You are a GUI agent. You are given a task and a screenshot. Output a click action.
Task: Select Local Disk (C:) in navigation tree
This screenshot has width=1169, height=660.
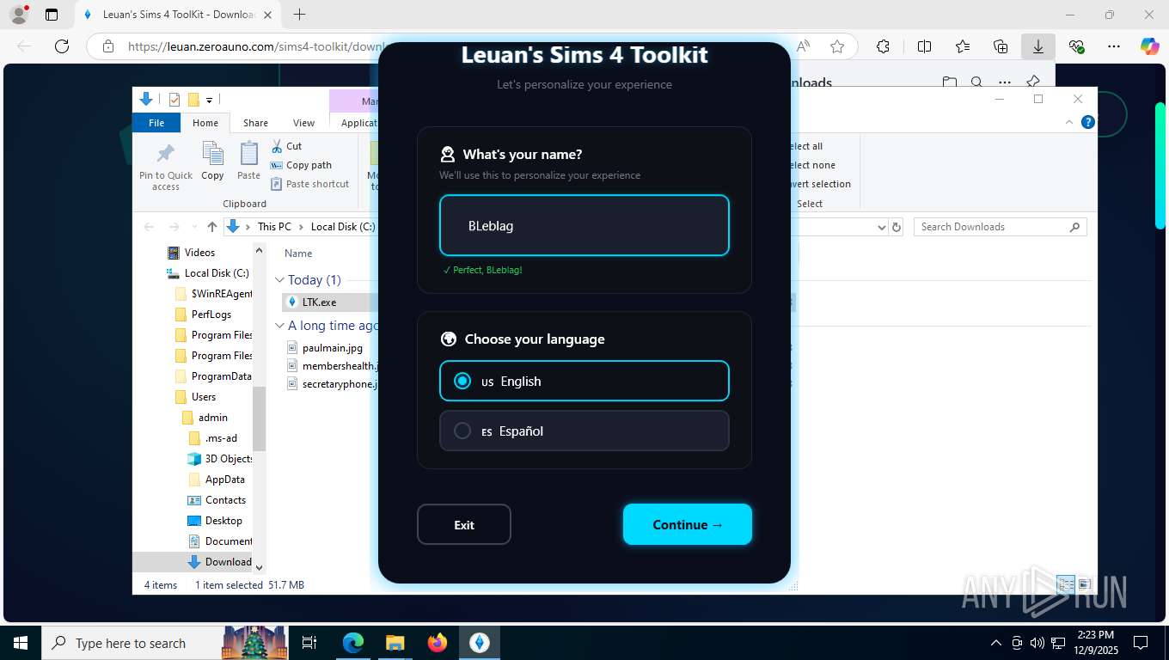point(217,273)
